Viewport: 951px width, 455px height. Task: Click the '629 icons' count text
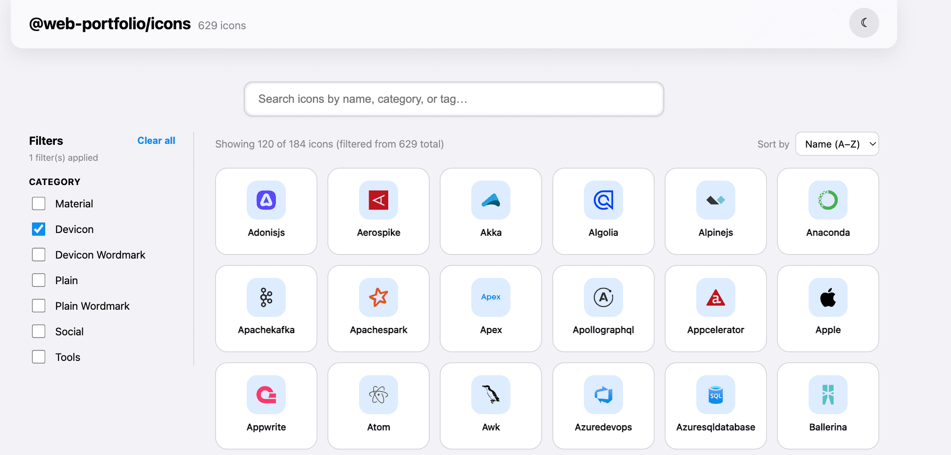tap(222, 26)
